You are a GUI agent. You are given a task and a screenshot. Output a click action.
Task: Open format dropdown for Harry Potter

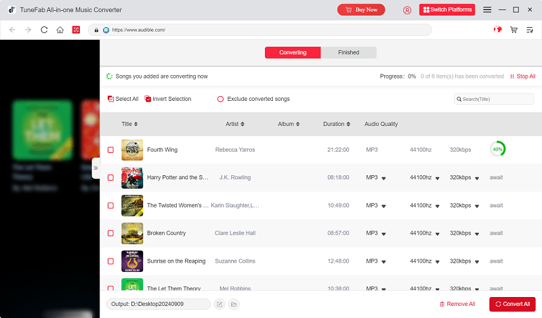pyautogui.click(x=383, y=178)
